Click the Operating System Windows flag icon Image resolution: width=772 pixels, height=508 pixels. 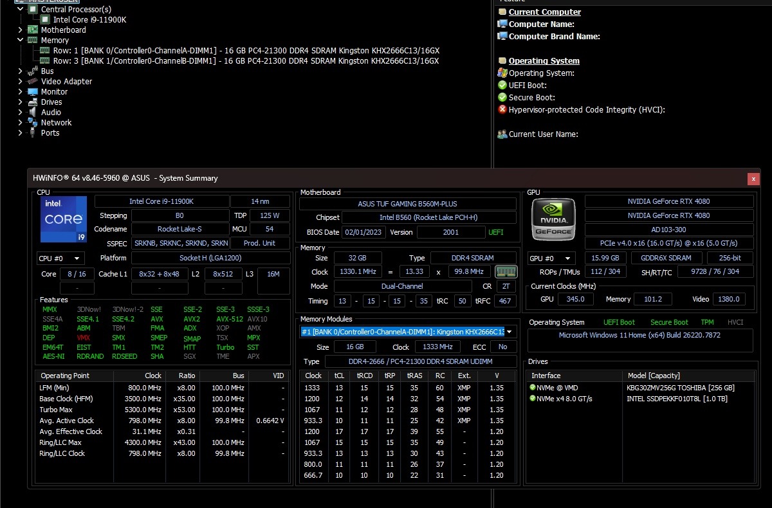502,73
